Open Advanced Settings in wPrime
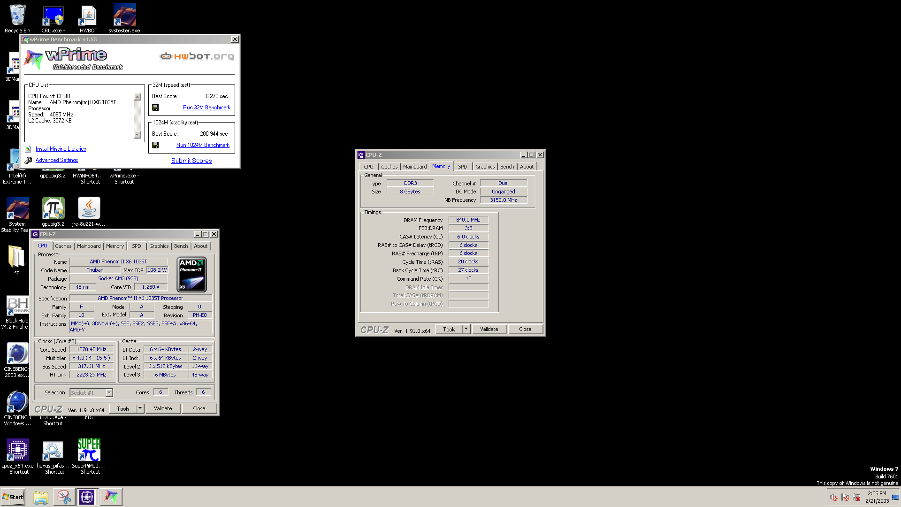Image resolution: width=901 pixels, height=507 pixels. (57, 160)
